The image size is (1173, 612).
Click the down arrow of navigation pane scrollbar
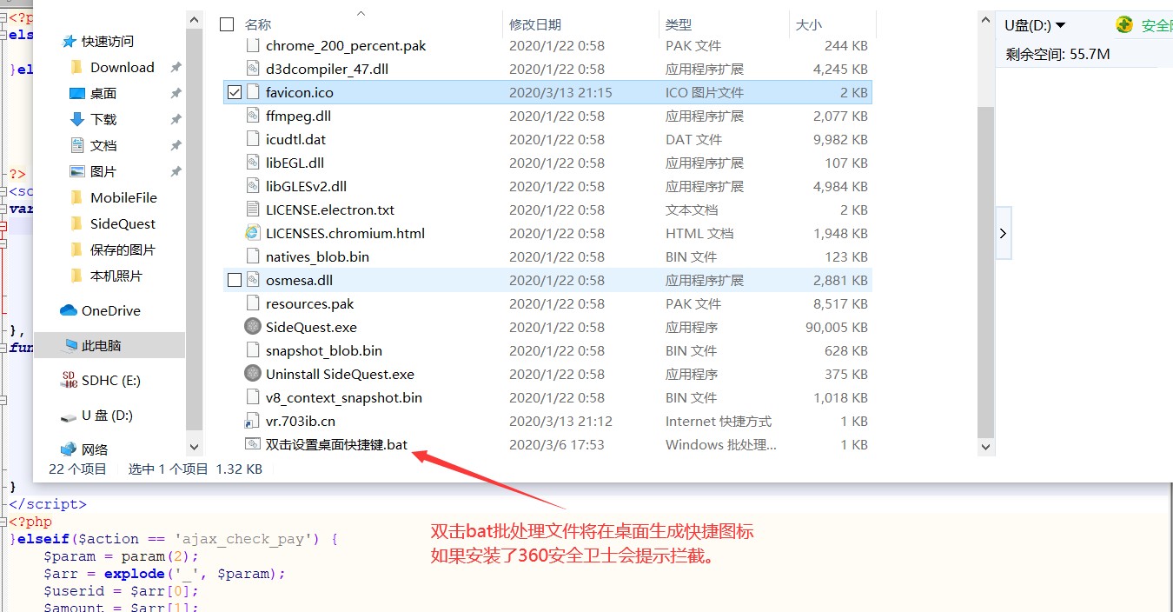click(x=195, y=447)
